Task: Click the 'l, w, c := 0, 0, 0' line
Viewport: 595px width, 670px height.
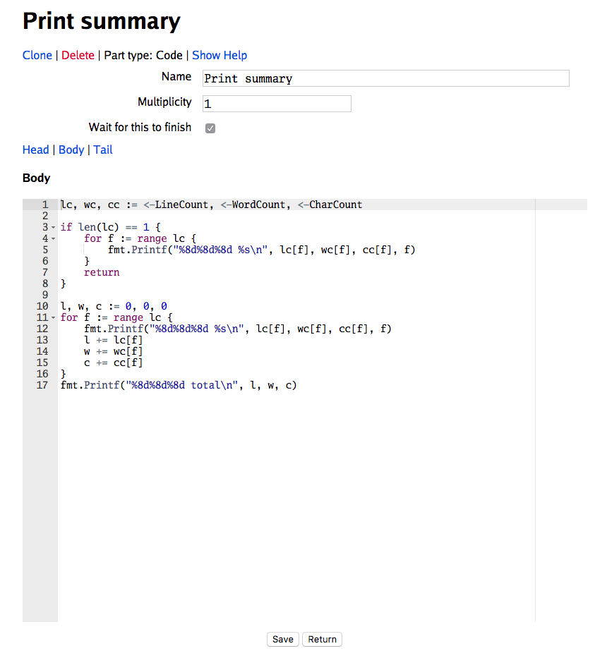Action: (x=114, y=306)
